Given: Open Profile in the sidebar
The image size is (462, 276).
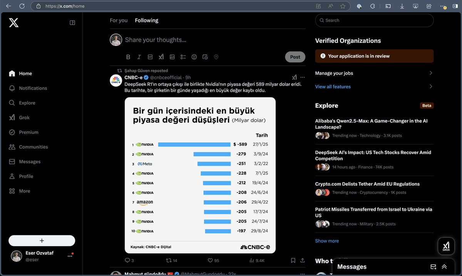Looking at the screenshot, I should (x=21, y=176).
